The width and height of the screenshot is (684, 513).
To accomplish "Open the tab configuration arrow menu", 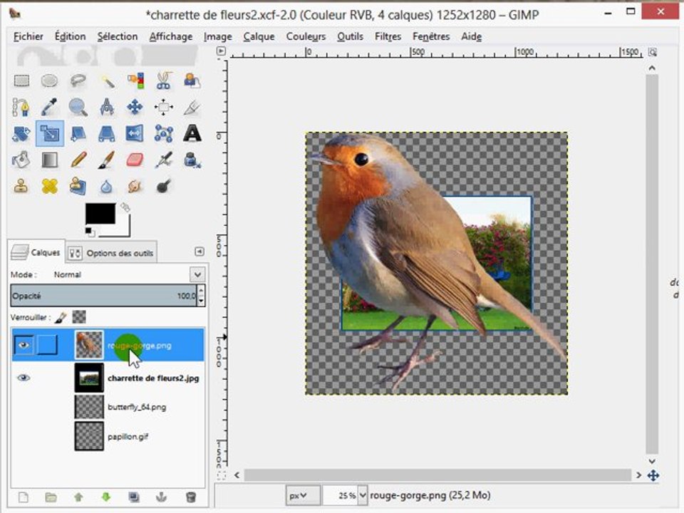I will (x=199, y=252).
